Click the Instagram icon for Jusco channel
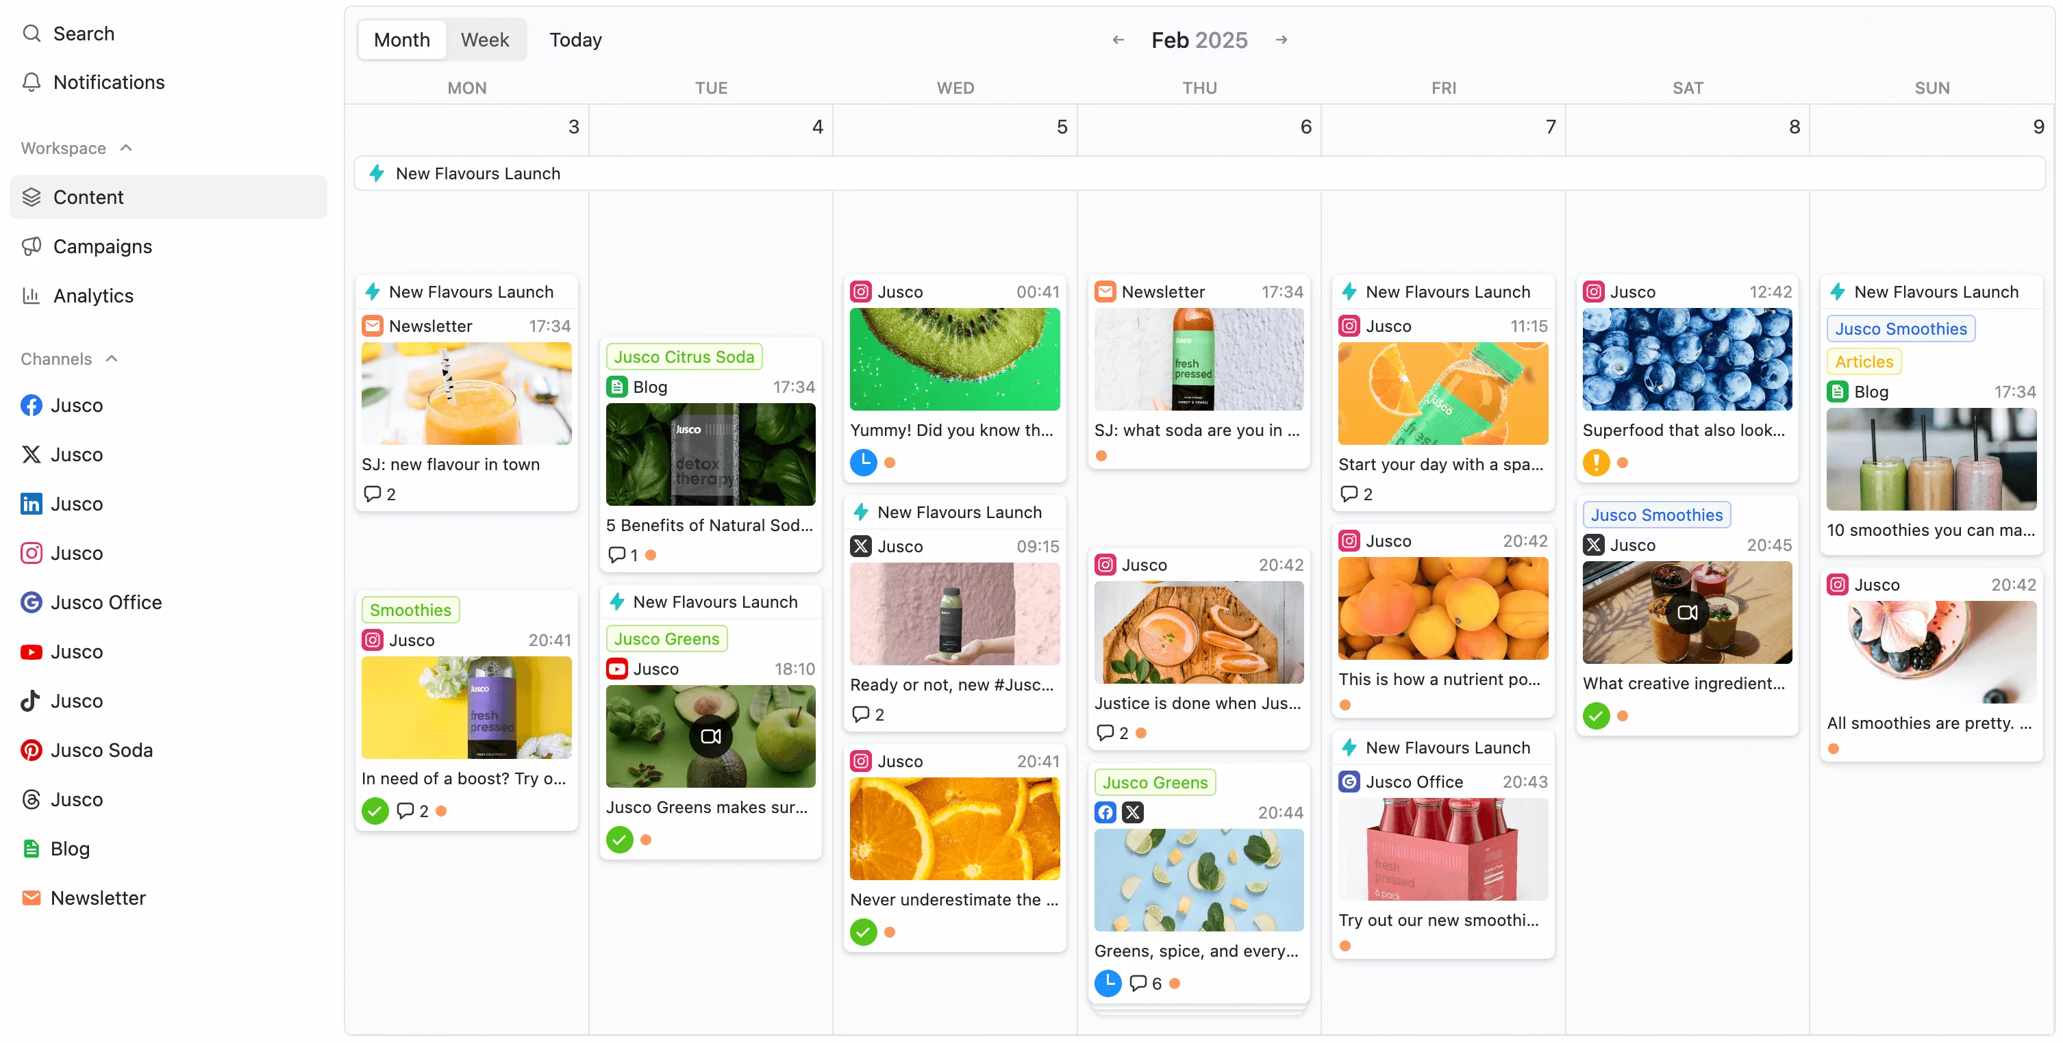 [x=32, y=554]
